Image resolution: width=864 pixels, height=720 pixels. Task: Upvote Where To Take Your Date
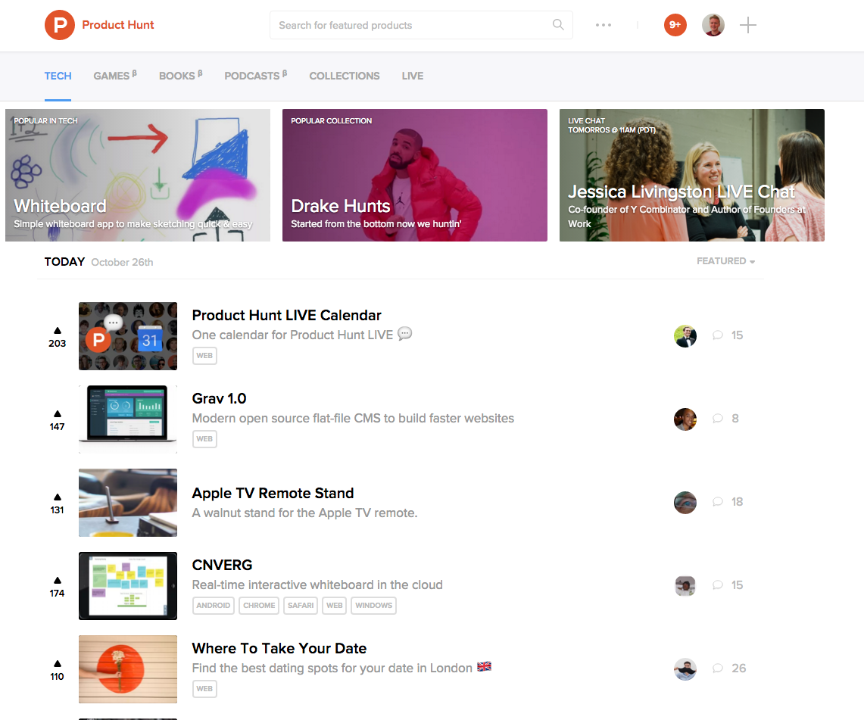(58, 670)
